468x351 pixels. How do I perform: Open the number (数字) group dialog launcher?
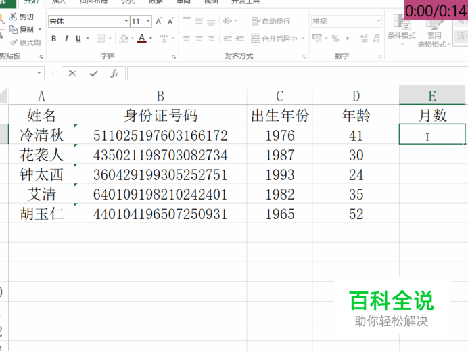(x=379, y=57)
